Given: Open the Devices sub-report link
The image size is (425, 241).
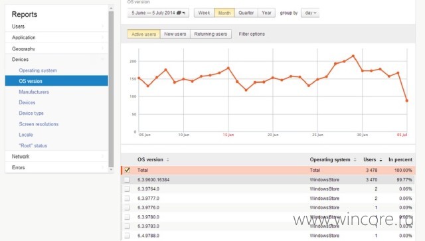Looking at the screenshot, I should (x=27, y=102).
